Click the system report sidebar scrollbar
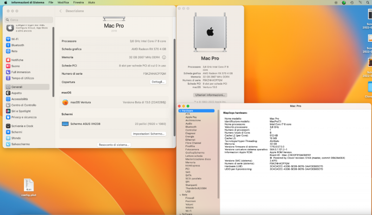This screenshot has height=215, width=372. coord(218,154)
